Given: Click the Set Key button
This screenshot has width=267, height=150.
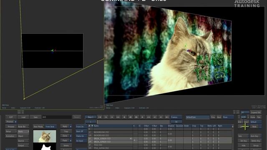Looking at the screenshot, I should point(243,141).
